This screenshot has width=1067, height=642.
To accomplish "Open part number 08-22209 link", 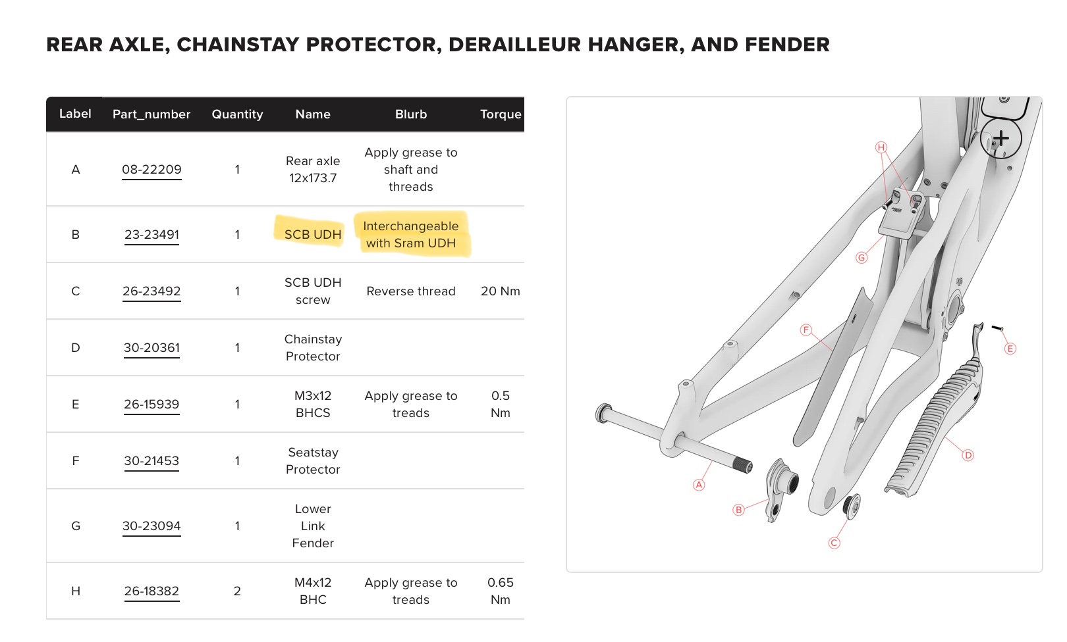I will coord(151,170).
